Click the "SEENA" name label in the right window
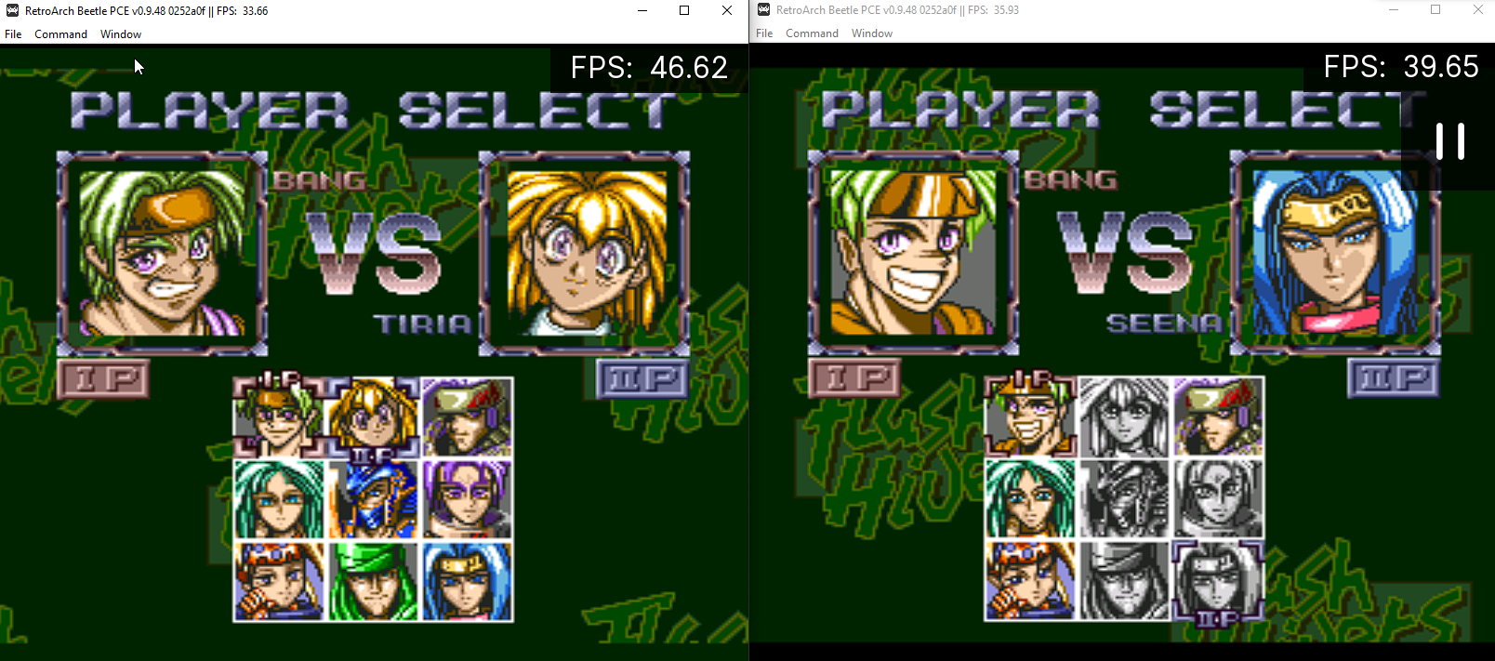 point(1164,324)
